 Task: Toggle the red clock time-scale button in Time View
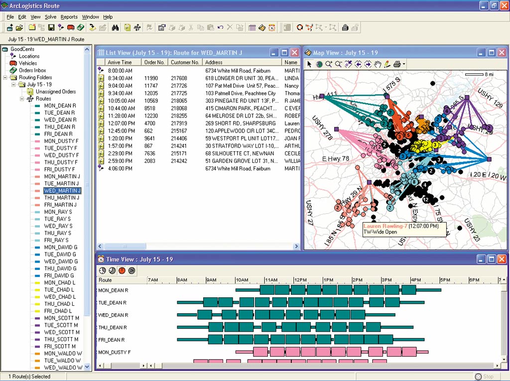(122, 270)
